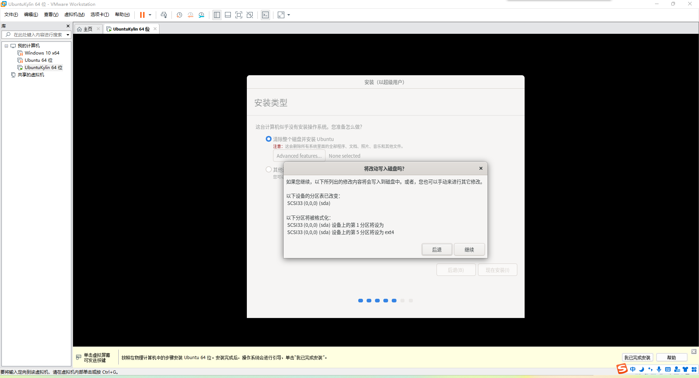The width and height of the screenshot is (699, 378).
Task: Select 清除整个磁盘并安装 Ubuntu radio button
Action: (269, 139)
